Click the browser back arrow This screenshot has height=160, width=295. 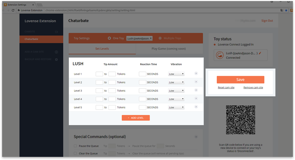(3, 10)
